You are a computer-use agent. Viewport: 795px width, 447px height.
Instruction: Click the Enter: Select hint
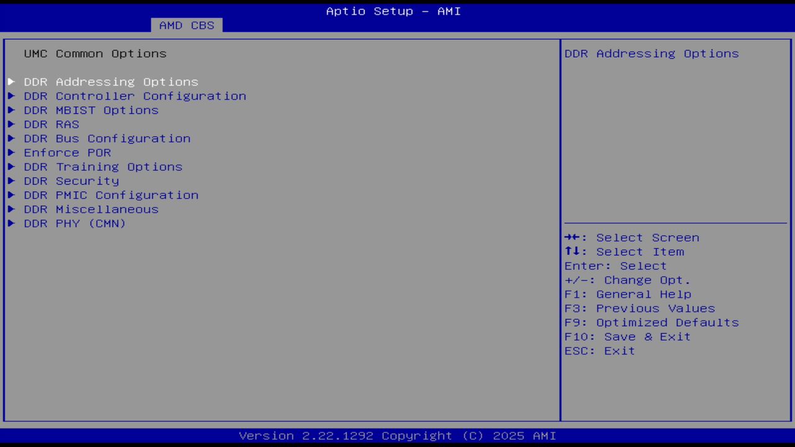[616, 266]
